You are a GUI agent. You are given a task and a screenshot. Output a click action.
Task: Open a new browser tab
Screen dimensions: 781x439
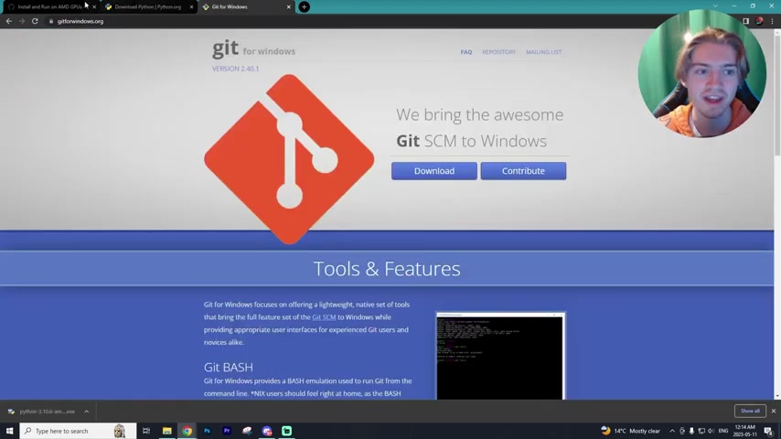click(x=304, y=7)
